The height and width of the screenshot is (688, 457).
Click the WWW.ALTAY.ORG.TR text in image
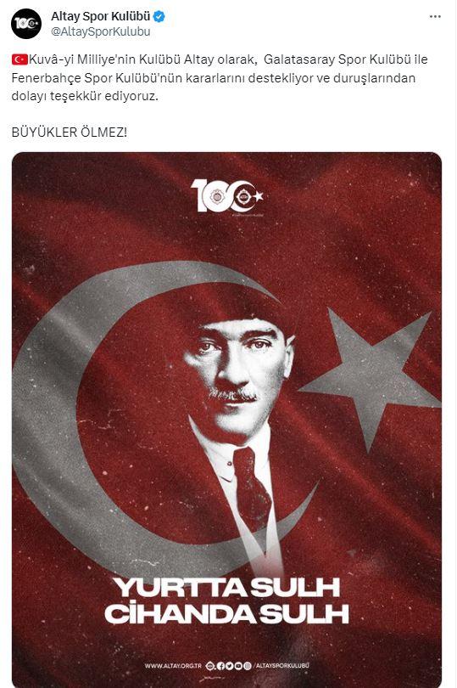(x=173, y=666)
